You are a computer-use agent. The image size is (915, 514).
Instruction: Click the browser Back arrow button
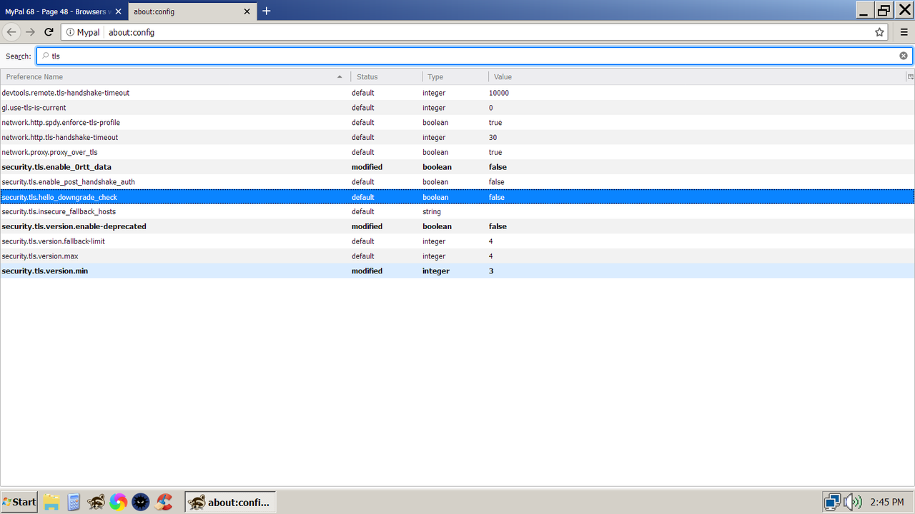tap(11, 32)
